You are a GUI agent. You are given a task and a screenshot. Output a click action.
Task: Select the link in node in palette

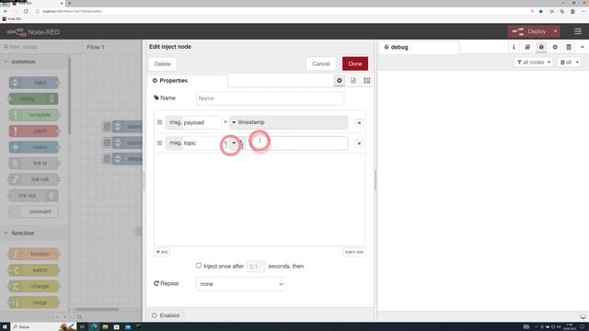pyautogui.click(x=34, y=164)
